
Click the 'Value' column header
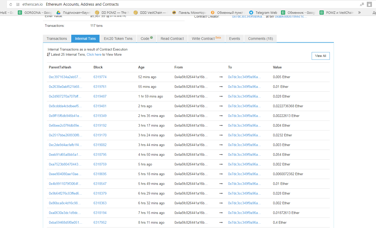[x=277, y=67]
